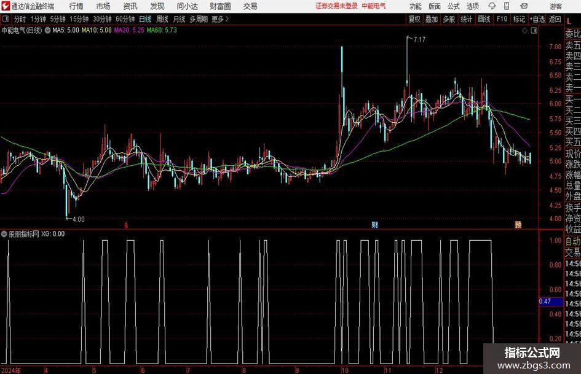The width and height of the screenshot is (581, 374).
Task: Click the MA60: 5.73 value label
Action: click(x=162, y=30)
